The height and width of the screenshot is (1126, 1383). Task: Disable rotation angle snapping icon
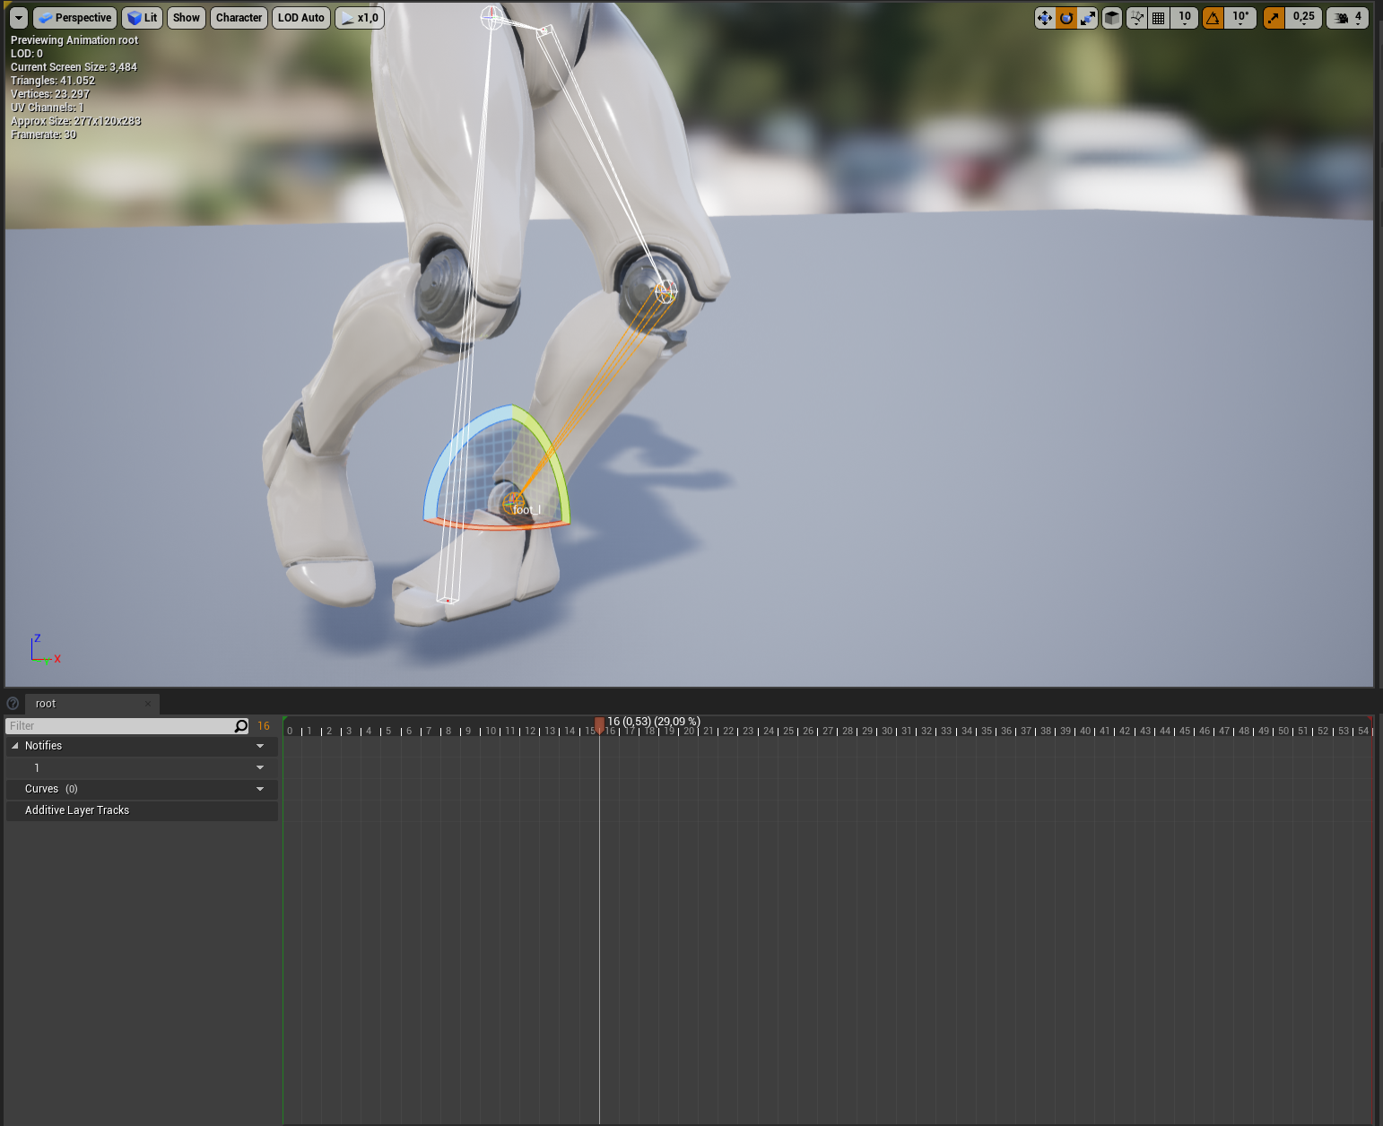(x=1213, y=17)
